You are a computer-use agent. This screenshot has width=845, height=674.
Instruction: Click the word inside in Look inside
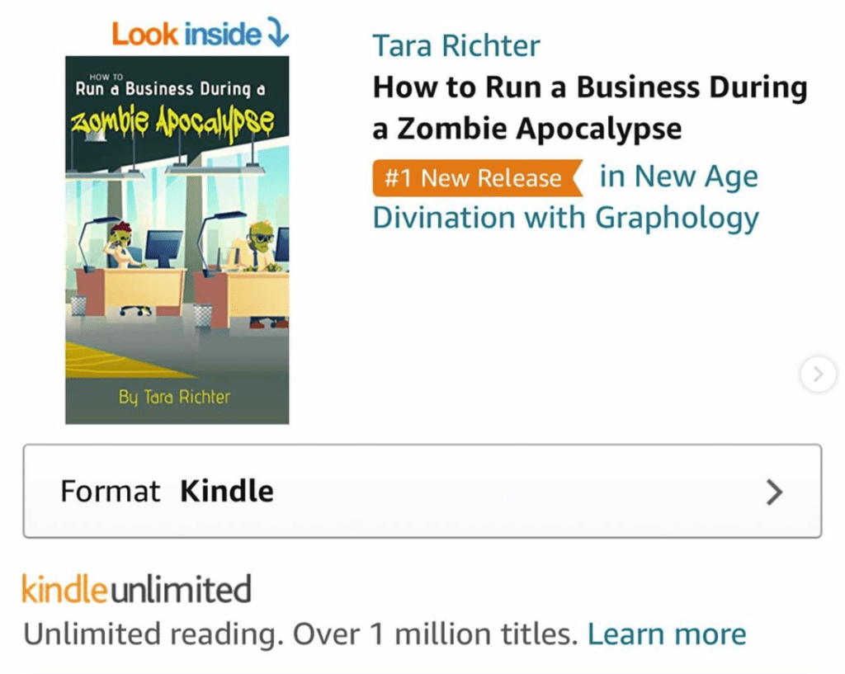click(223, 35)
